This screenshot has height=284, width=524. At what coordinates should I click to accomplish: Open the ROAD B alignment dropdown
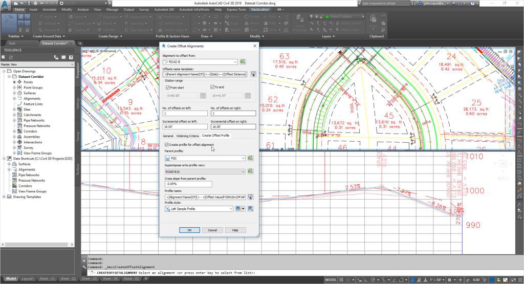coord(235,62)
